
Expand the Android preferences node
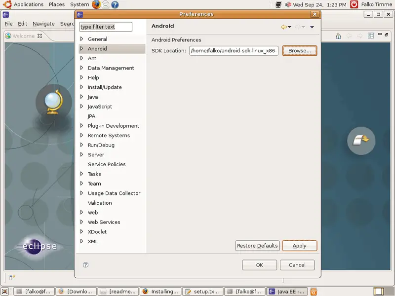[81, 48]
